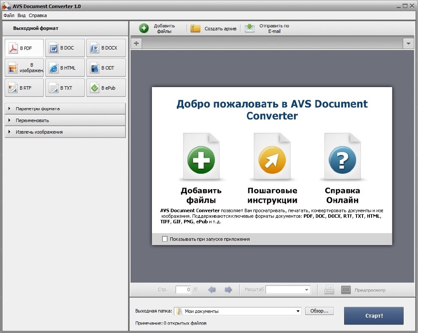The width and height of the screenshot is (428, 333).
Task: Toggle the preview mode icon
Action: 346,290
